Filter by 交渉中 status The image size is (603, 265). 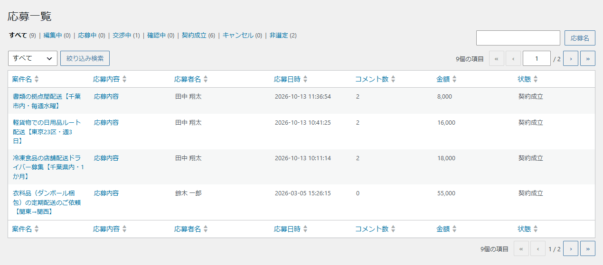(126, 35)
